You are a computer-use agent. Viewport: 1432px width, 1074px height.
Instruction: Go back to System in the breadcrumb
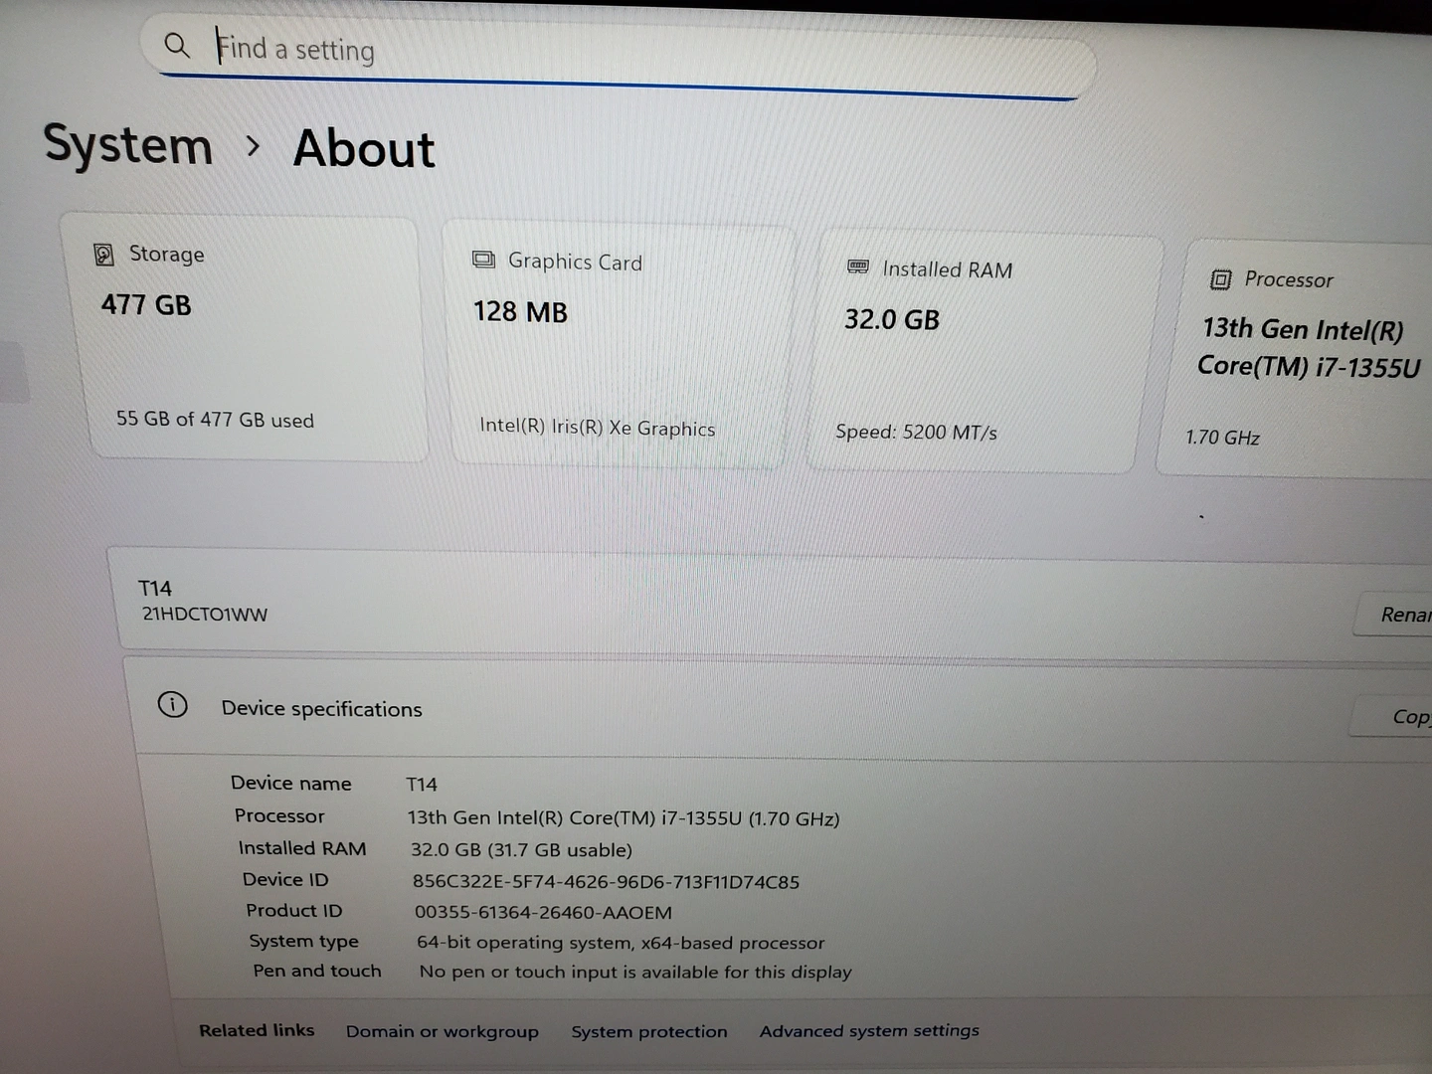[128, 145]
